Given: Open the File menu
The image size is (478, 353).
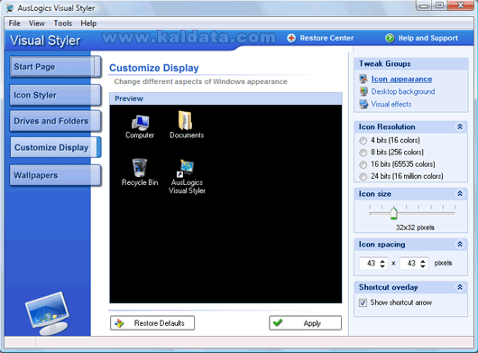Looking at the screenshot, I should tap(14, 23).
